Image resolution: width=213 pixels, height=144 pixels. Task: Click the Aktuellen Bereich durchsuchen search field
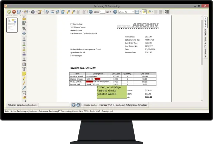54,105
